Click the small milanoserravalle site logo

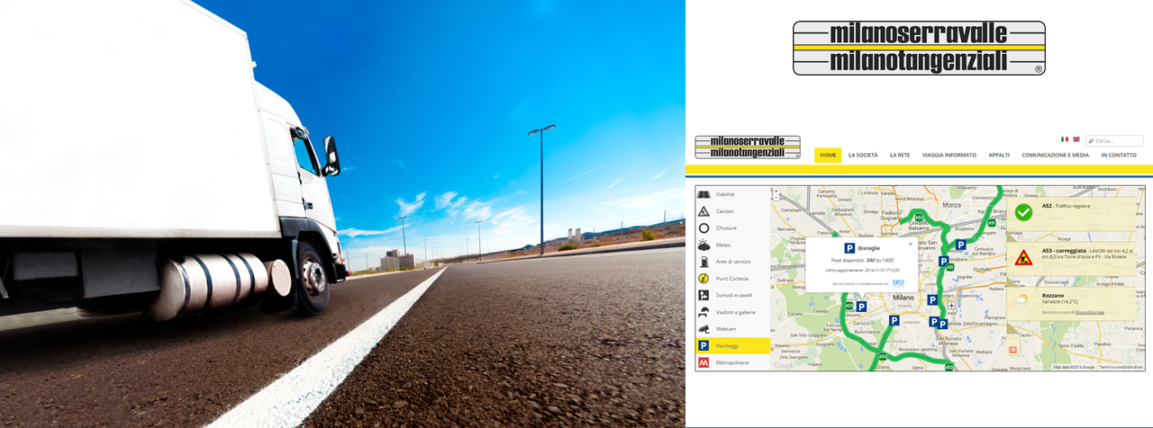coord(748,147)
